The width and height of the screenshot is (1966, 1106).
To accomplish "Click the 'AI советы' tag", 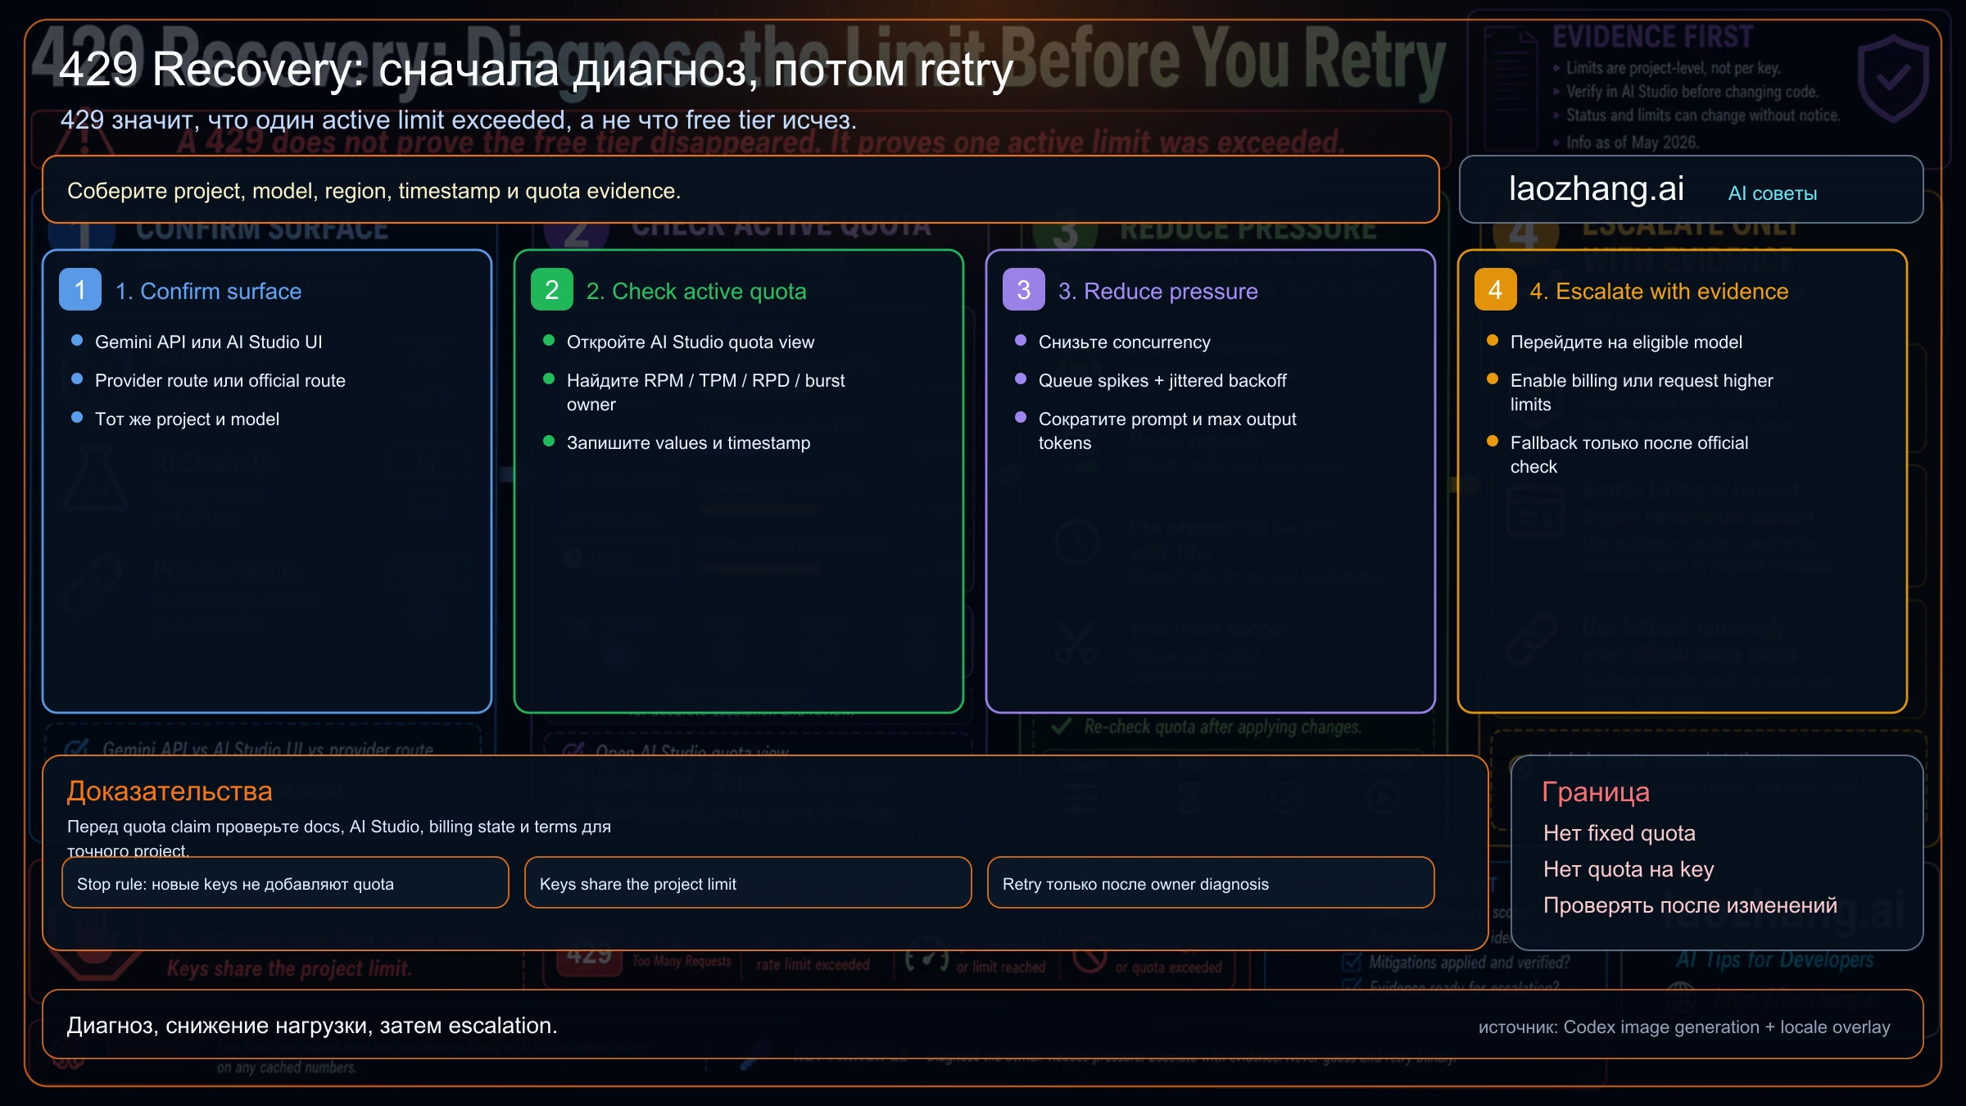I will (1773, 193).
